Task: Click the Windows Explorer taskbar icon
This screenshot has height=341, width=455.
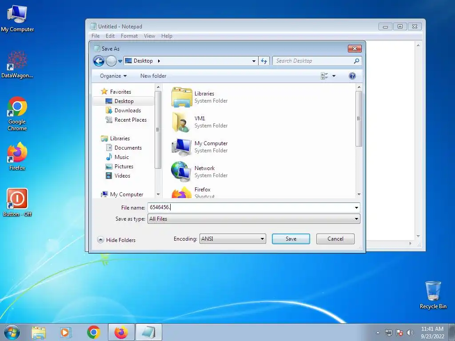Action: click(39, 332)
